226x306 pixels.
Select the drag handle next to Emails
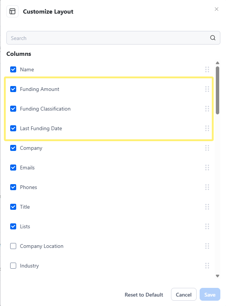[x=207, y=168]
